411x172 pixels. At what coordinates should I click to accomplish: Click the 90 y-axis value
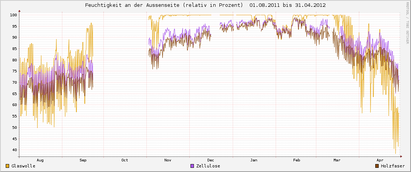coord(14,38)
